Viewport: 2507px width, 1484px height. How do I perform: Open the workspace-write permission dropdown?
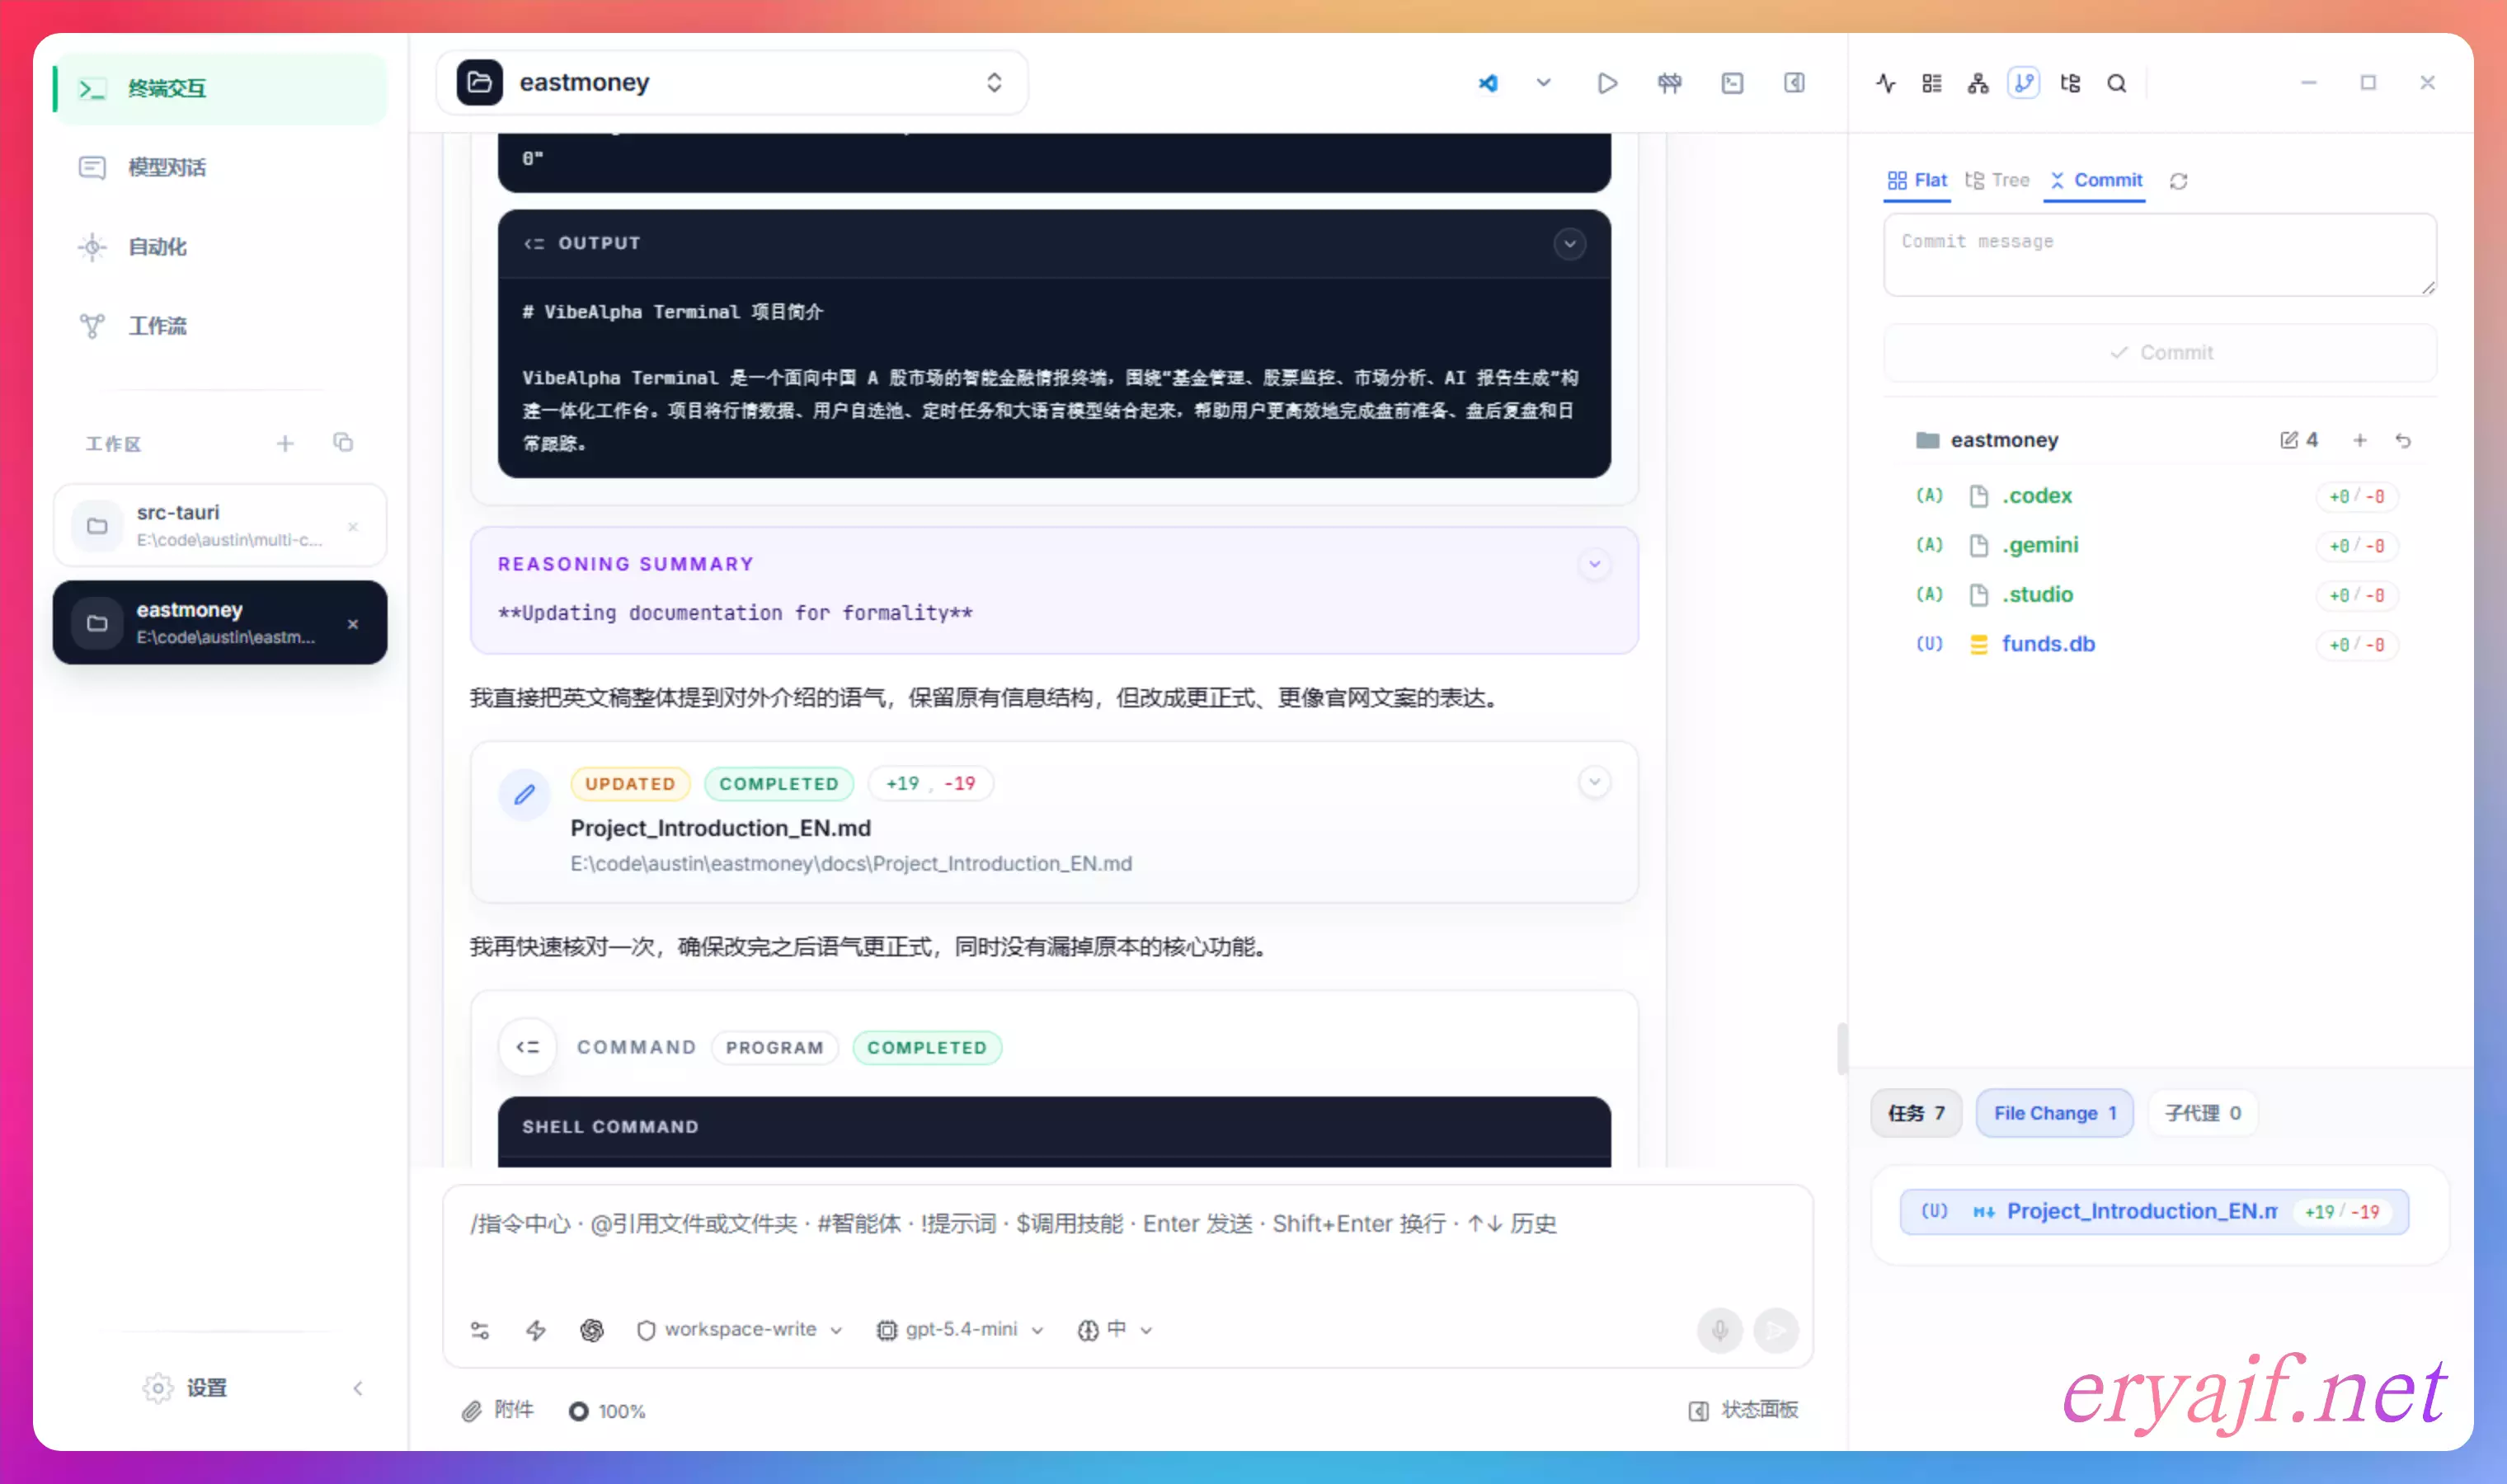tap(740, 1330)
